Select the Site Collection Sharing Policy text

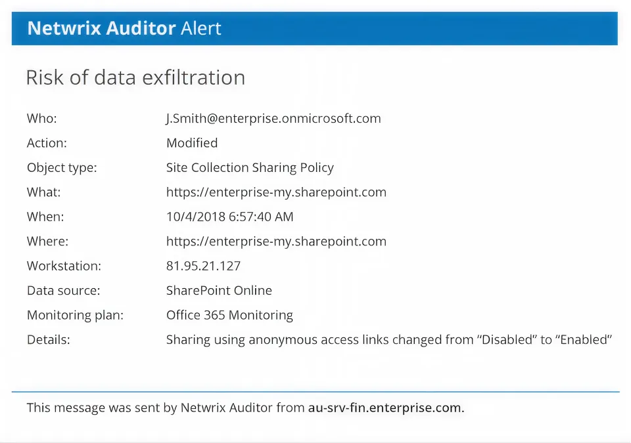point(250,167)
